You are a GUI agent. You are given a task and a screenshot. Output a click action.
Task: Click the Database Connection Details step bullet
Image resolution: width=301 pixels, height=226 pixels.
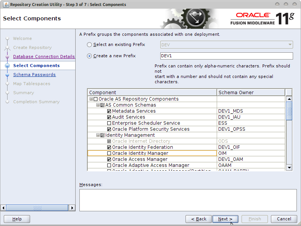[7, 57]
